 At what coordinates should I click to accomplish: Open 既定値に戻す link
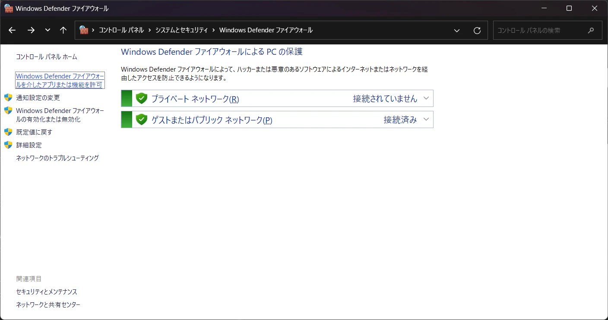(x=34, y=132)
